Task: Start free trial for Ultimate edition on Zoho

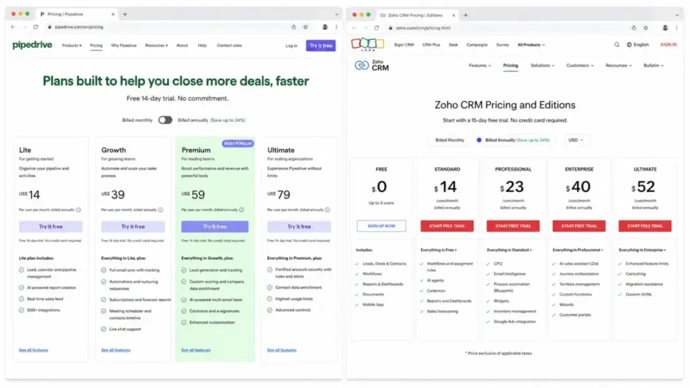Action: coord(645,226)
